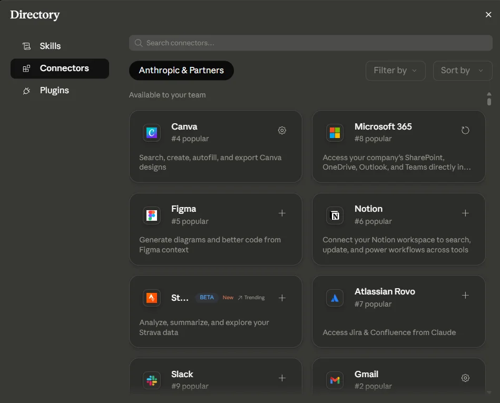The image size is (500, 403).
Task: Click the BETA badge on Strava card
Action: point(207,298)
